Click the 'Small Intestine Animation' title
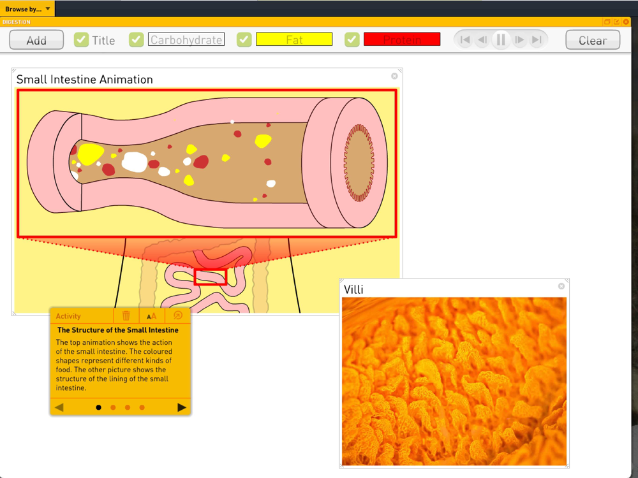Viewport: 638px width, 478px height. (x=85, y=79)
